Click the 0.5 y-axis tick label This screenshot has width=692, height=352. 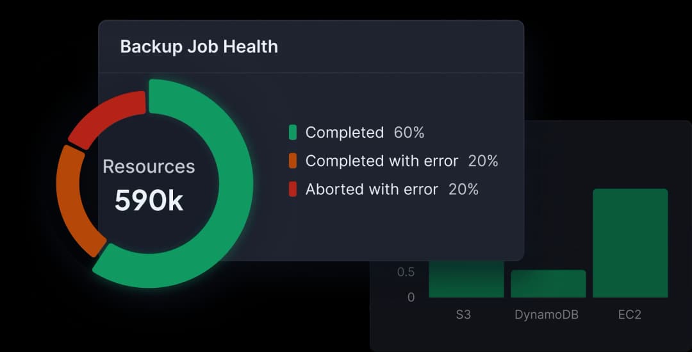pos(406,272)
